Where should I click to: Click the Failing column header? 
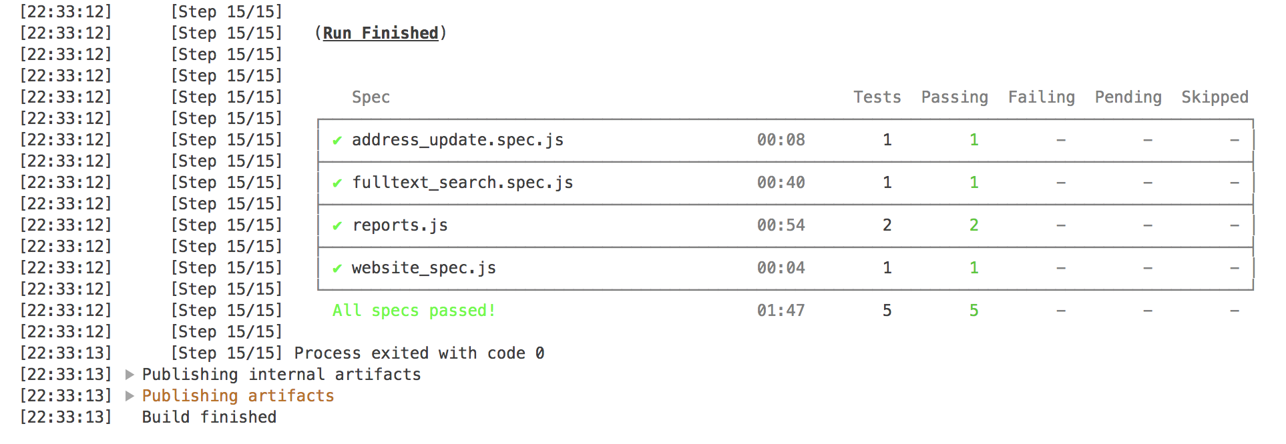coord(1041,97)
